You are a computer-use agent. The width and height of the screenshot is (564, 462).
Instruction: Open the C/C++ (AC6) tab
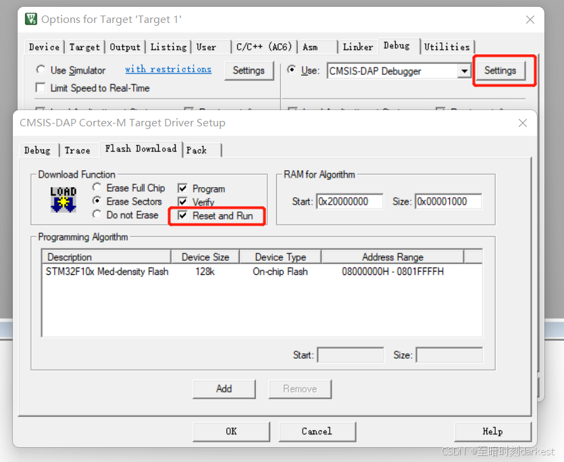[264, 47]
